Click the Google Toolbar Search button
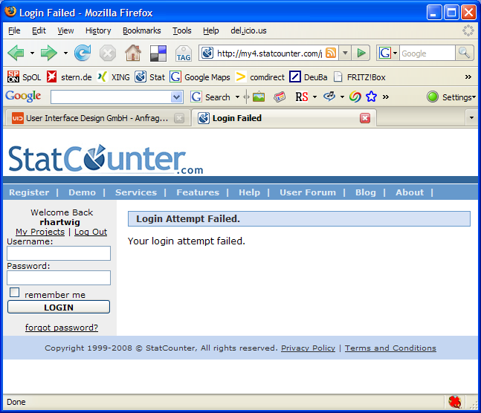Image resolution: width=481 pixels, height=413 pixels. (x=210, y=97)
